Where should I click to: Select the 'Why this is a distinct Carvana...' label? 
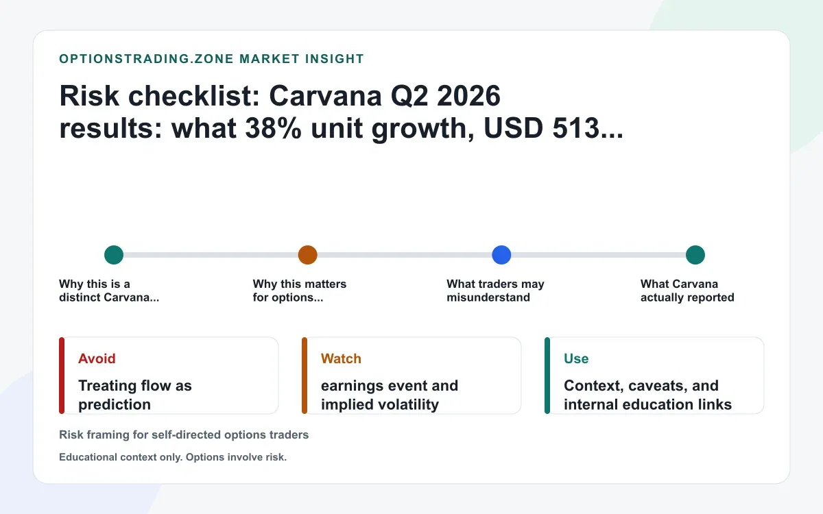[109, 291]
